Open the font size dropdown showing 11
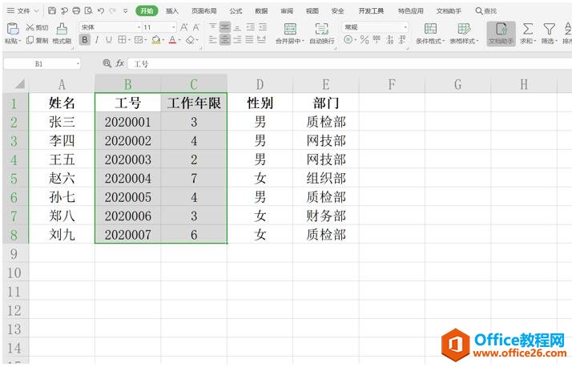This screenshot has width=572, height=367. [x=174, y=27]
